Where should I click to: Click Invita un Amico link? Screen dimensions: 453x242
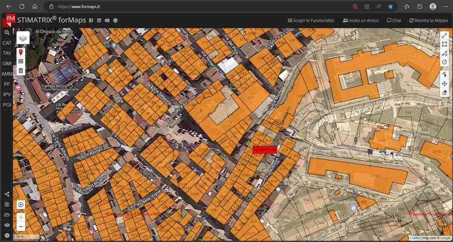pos(361,20)
